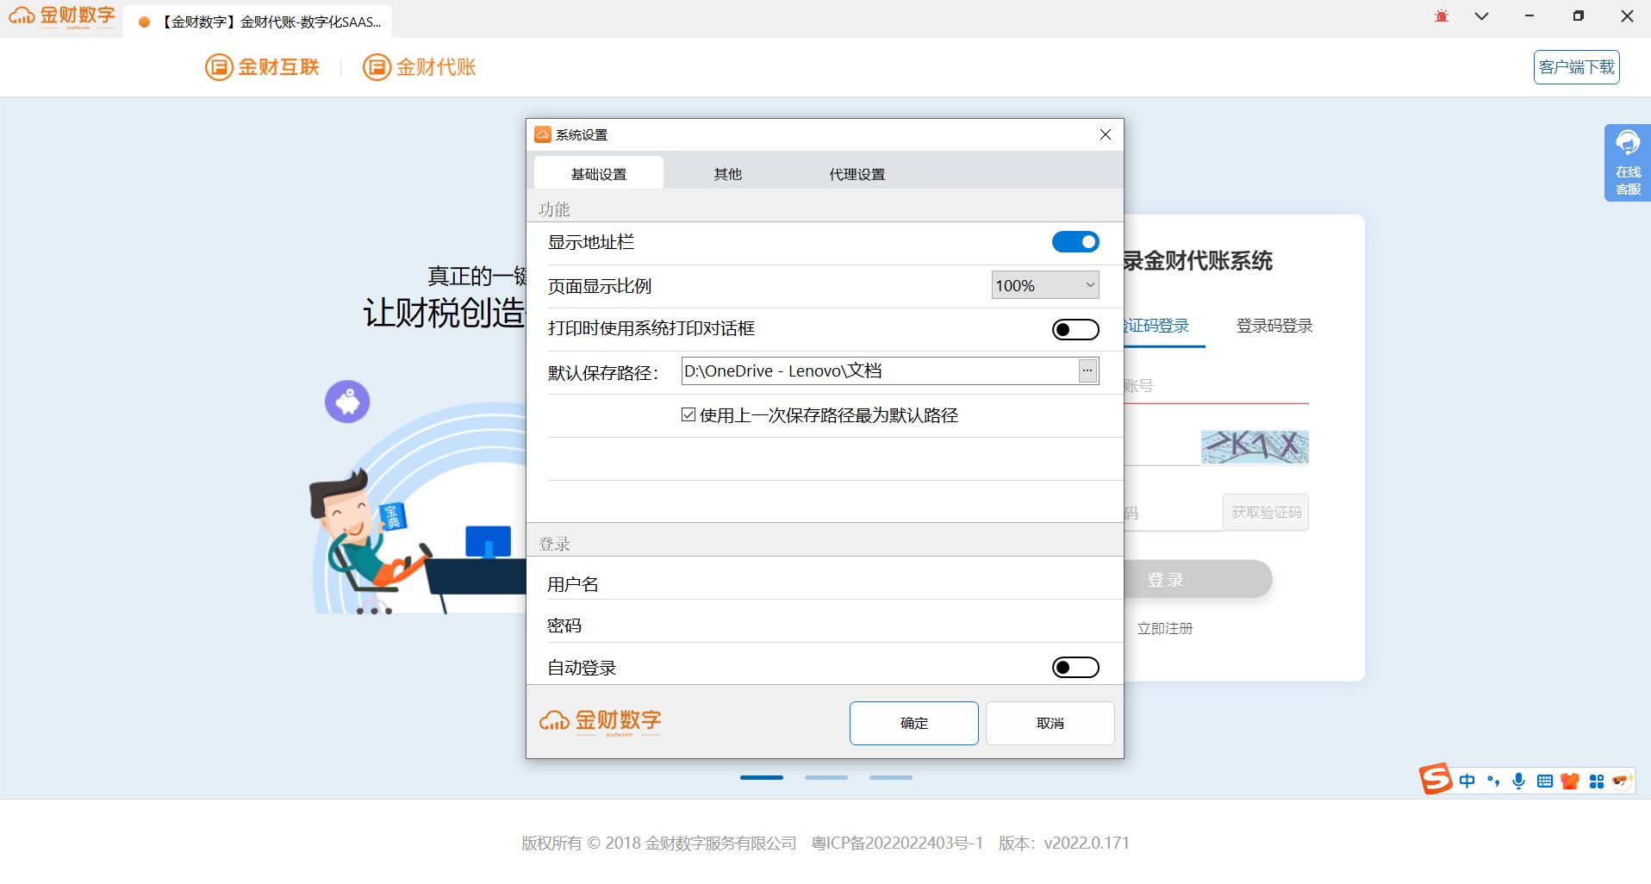Image resolution: width=1651 pixels, height=884 pixels.
Task: Switch to the 其他 settings tab
Action: (x=726, y=173)
